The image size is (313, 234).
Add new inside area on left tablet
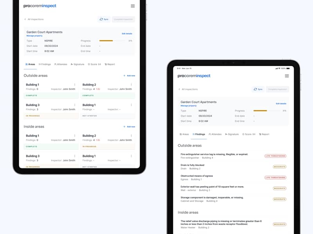[x=129, y=126]
